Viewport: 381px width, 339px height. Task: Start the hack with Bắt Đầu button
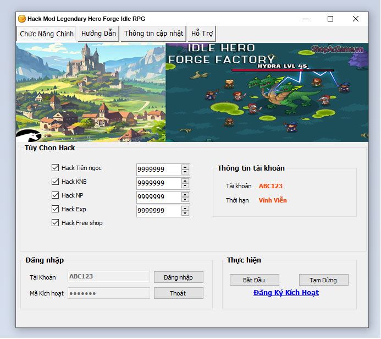point(255,280)
